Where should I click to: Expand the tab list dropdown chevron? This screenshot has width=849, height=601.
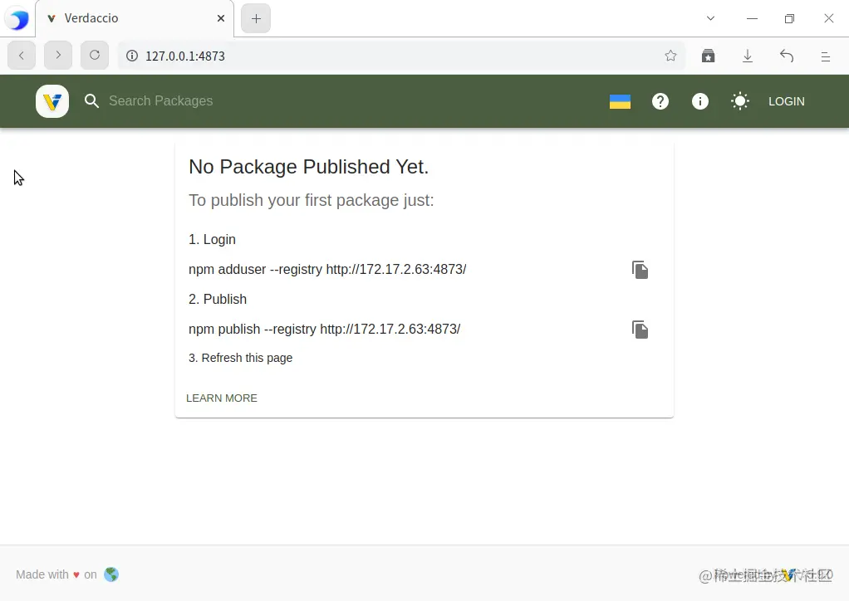tap(710, 18)
